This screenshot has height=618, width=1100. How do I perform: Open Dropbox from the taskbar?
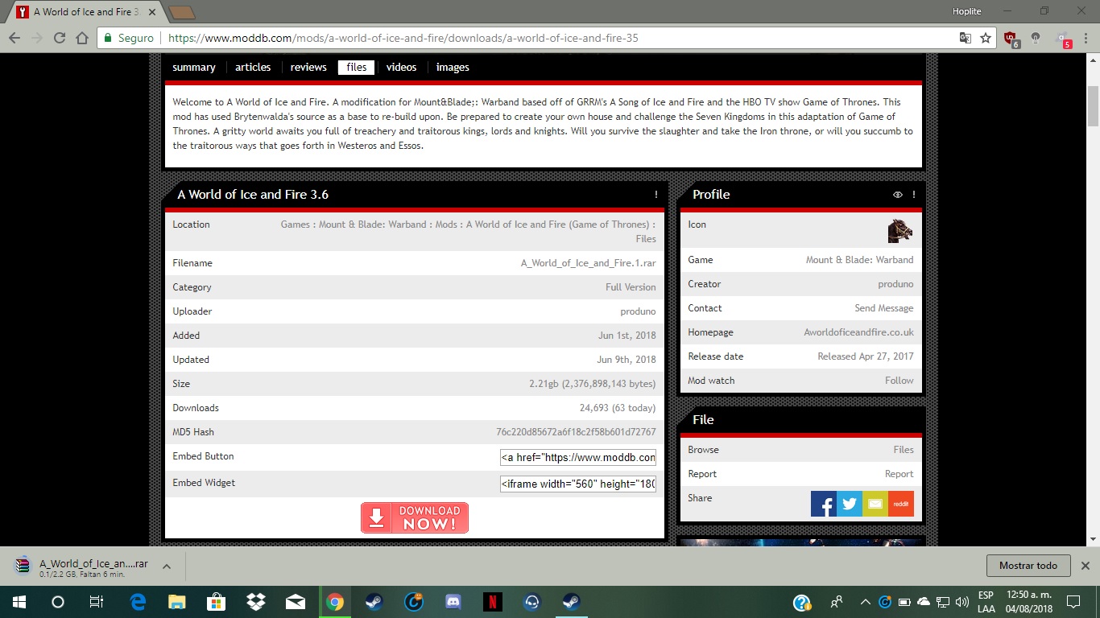click(x=256, y=602)
